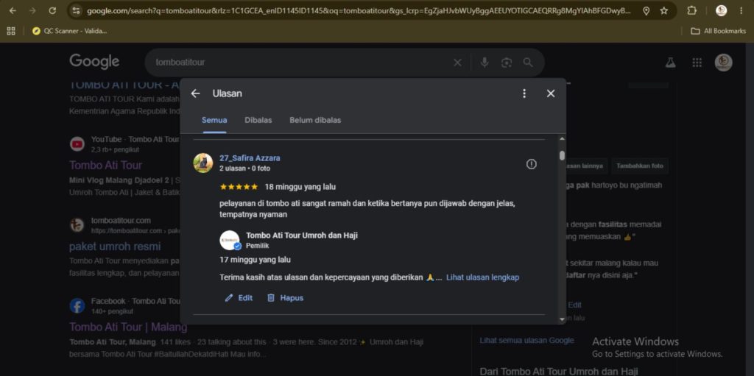The width and height of the screenshot is (754, 376).
Task: Go back using the Ulasan dialog arrow
Action: pos(195,93)
